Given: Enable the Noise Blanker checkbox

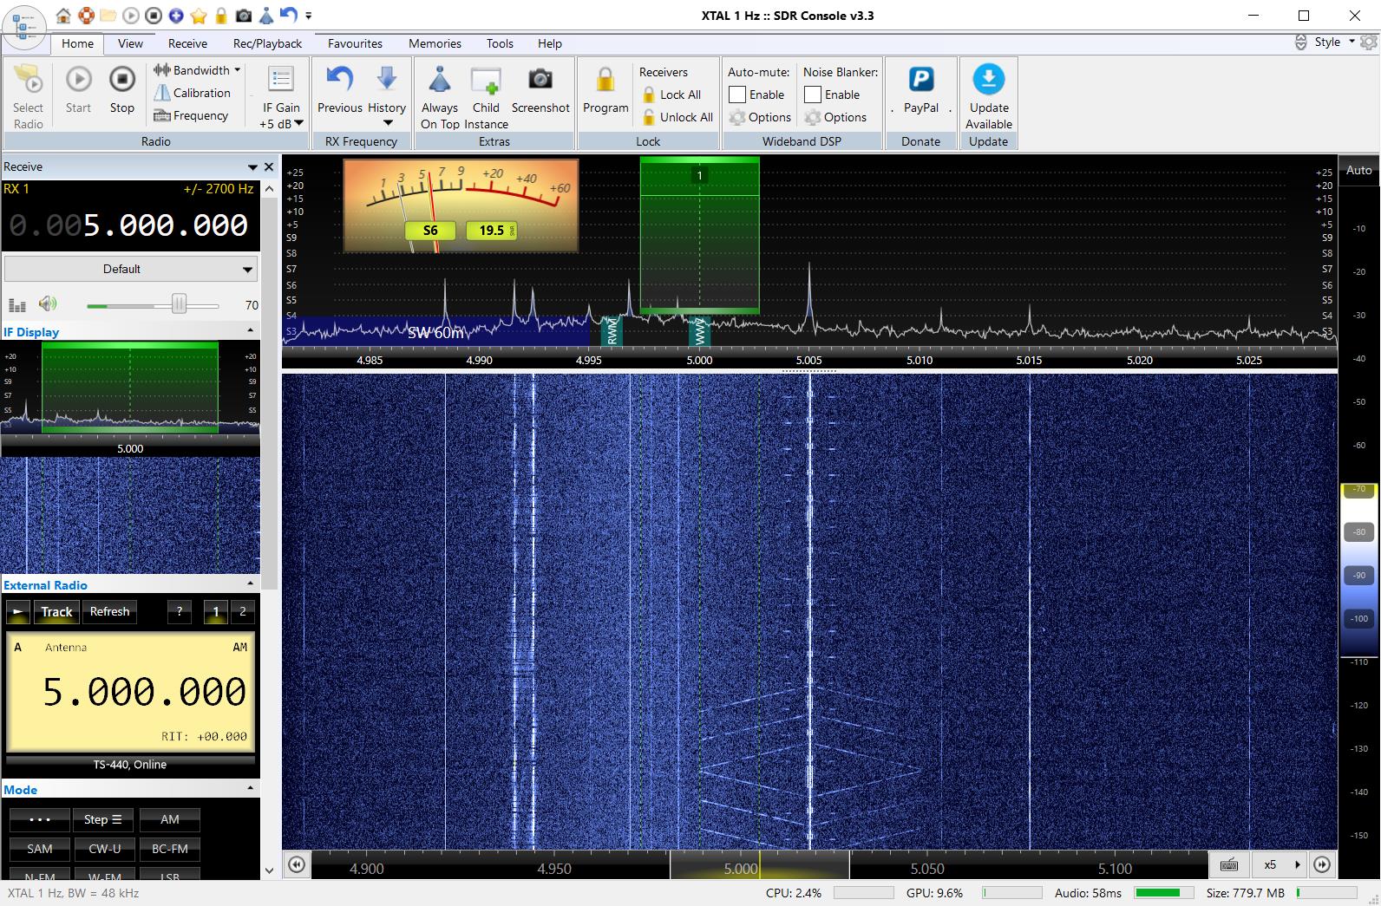Looking at the screenshot, I should [813, 95].
